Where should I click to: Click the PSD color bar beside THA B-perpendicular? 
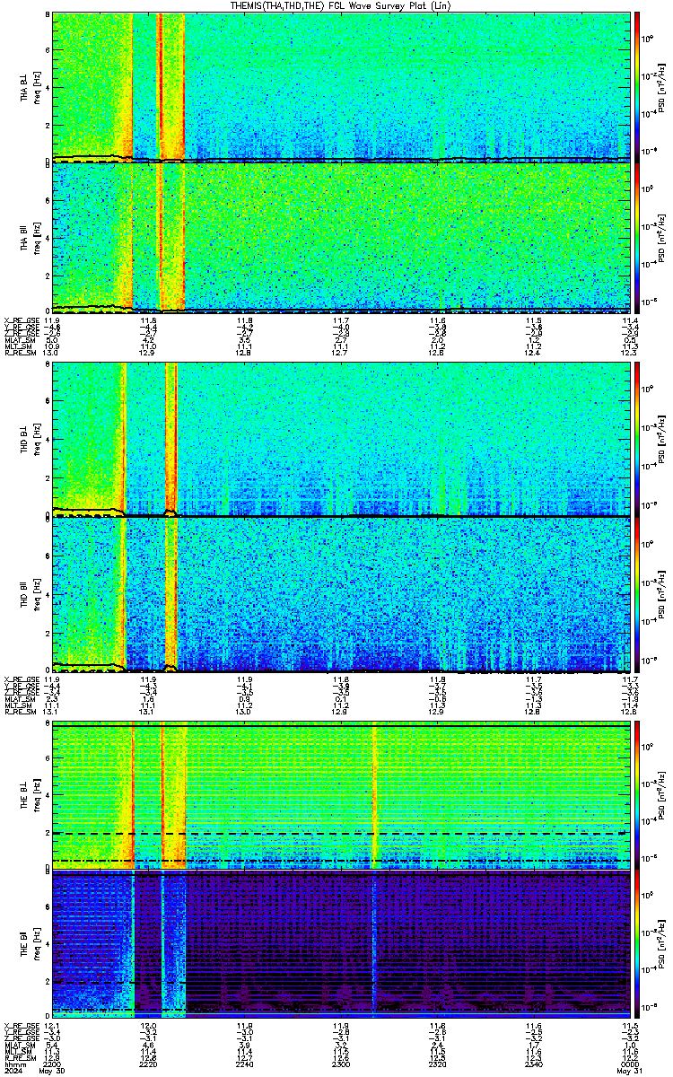click(637, 86)
